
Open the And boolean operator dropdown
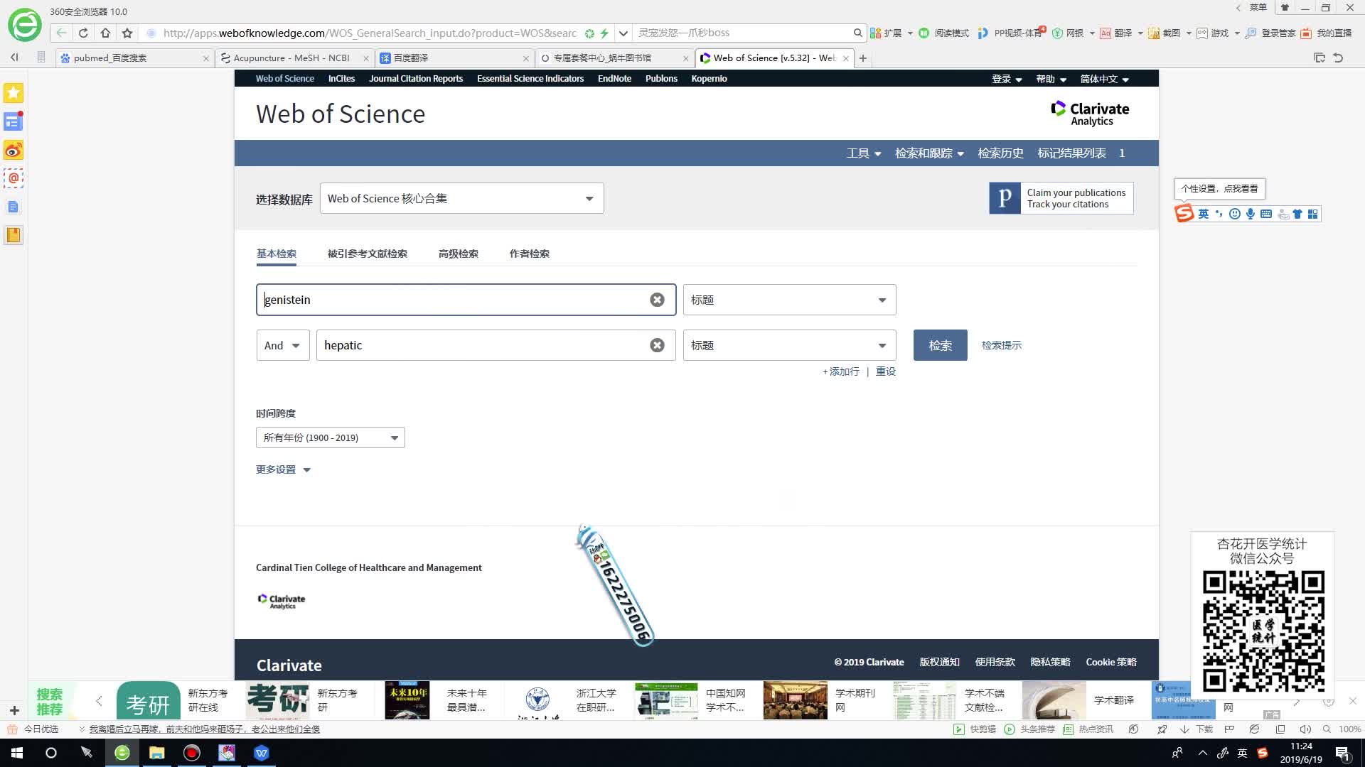[x=282, y=345]
